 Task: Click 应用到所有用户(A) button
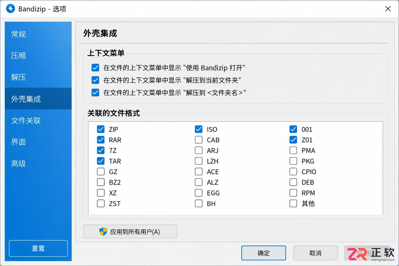click(130, 231)
